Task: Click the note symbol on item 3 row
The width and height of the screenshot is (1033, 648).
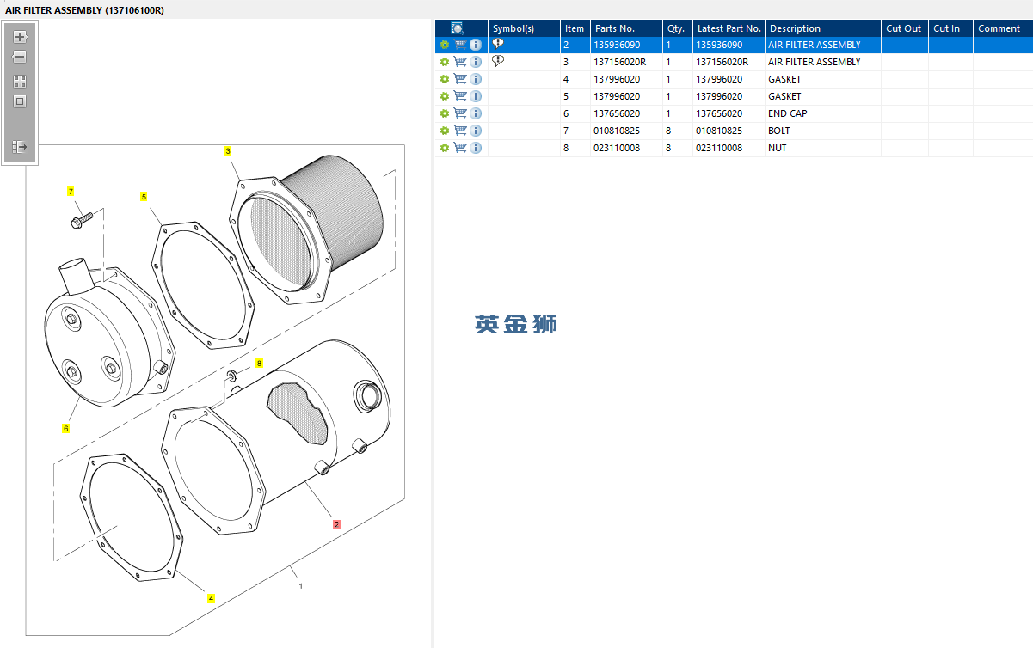Action: coord(498,61)
